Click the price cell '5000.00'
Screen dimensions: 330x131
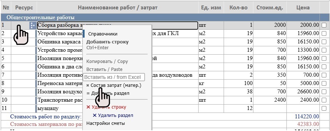point(303,83)
